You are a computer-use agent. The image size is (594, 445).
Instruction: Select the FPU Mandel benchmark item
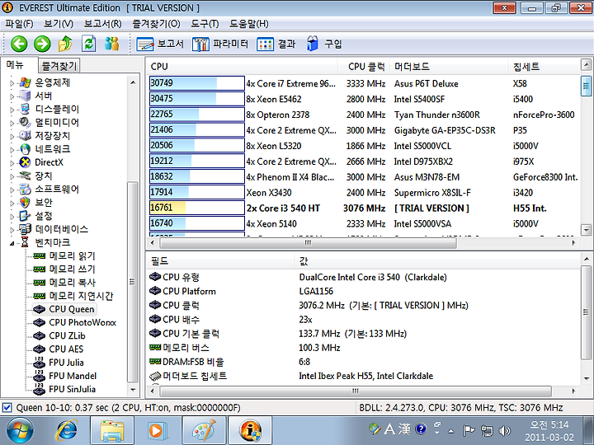[64, 376]
